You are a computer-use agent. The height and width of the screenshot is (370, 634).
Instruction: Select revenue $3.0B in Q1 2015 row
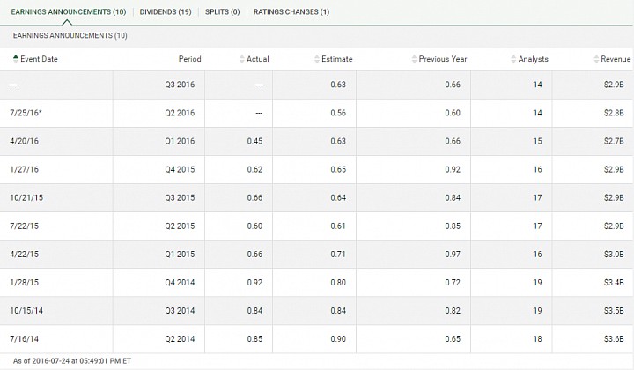point(614,255)
